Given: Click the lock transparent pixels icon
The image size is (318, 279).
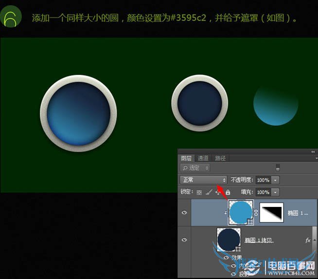Looking at the screenshot, I should (x=199, y=192).
